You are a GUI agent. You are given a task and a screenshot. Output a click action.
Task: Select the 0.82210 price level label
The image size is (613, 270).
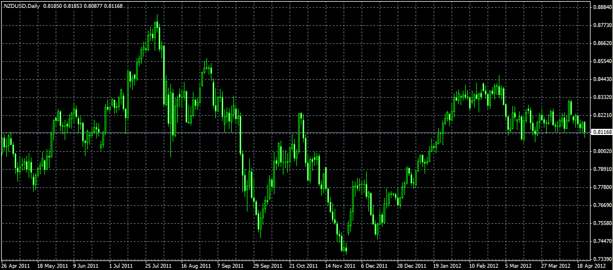coord(602,115)
